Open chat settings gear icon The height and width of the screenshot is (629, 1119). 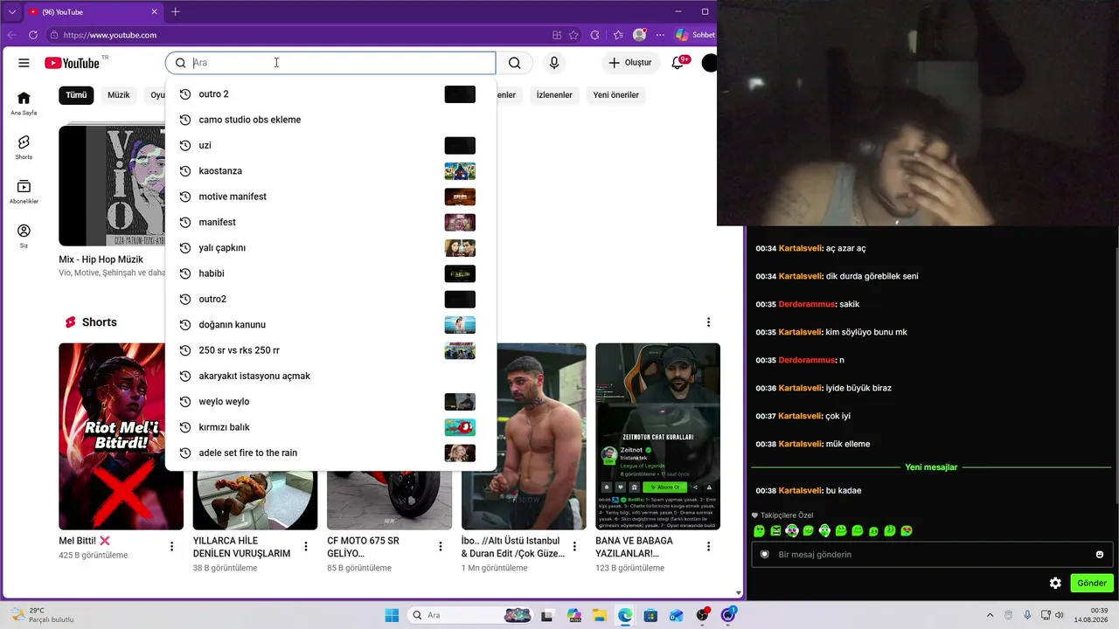pyautogui.click(x=1055, y=583)
